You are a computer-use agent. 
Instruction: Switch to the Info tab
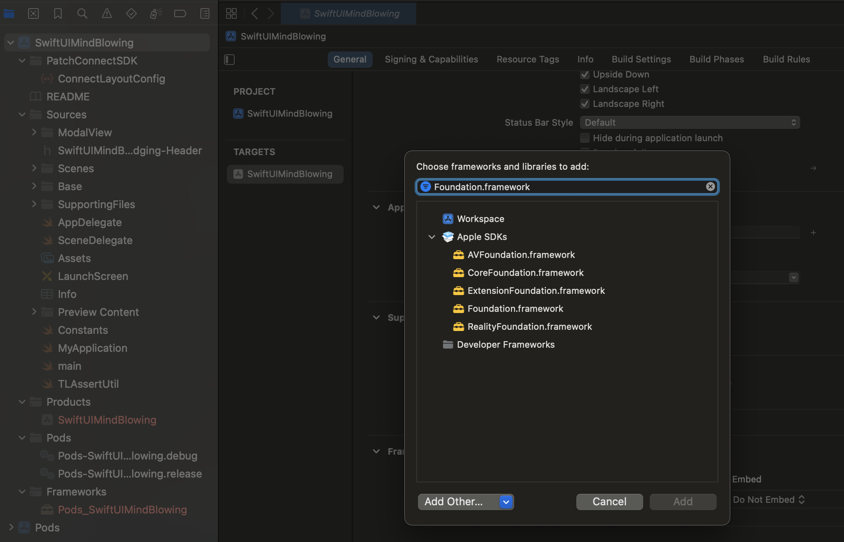(585, 60)
